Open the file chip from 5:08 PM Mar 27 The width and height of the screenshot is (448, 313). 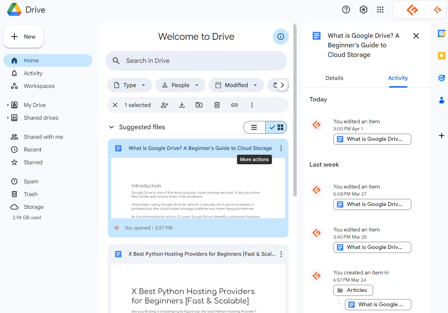[372, 204]
